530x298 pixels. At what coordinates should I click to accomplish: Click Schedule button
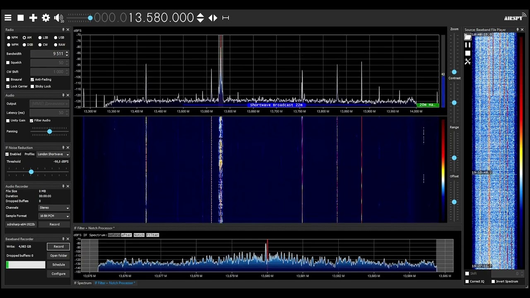[58, 265]
